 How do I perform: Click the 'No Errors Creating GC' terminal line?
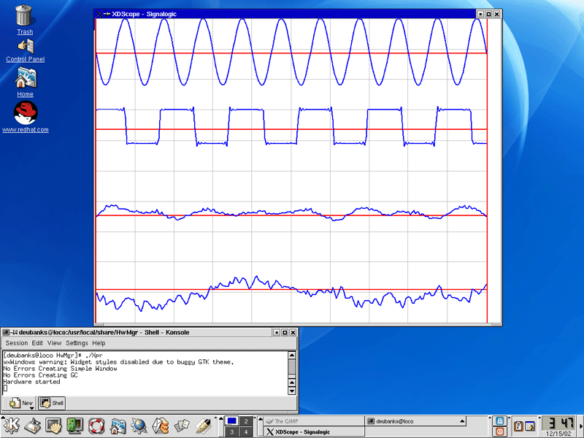pyautogui.click(x=41, y=375)
